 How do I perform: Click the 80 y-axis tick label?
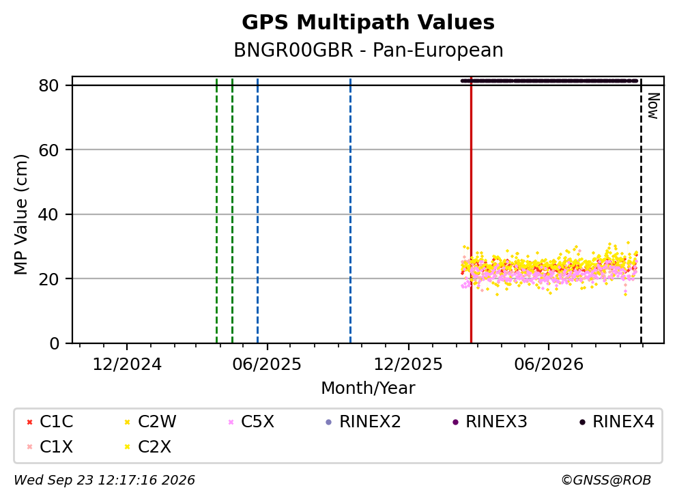tap(48, 86)
